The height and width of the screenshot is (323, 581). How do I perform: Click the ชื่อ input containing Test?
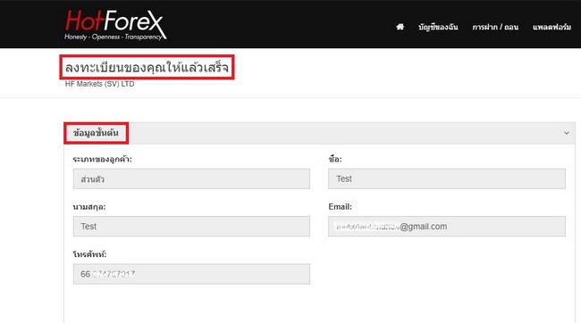(447, 178)
